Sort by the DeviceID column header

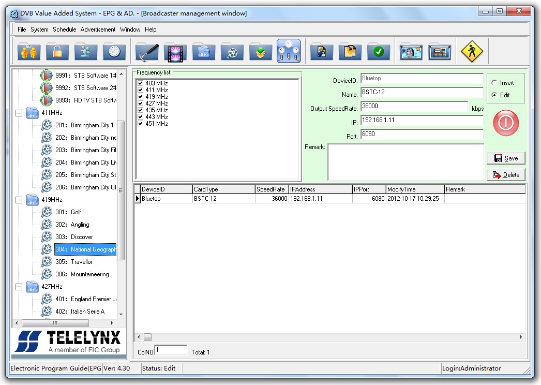tap(167, 189)
